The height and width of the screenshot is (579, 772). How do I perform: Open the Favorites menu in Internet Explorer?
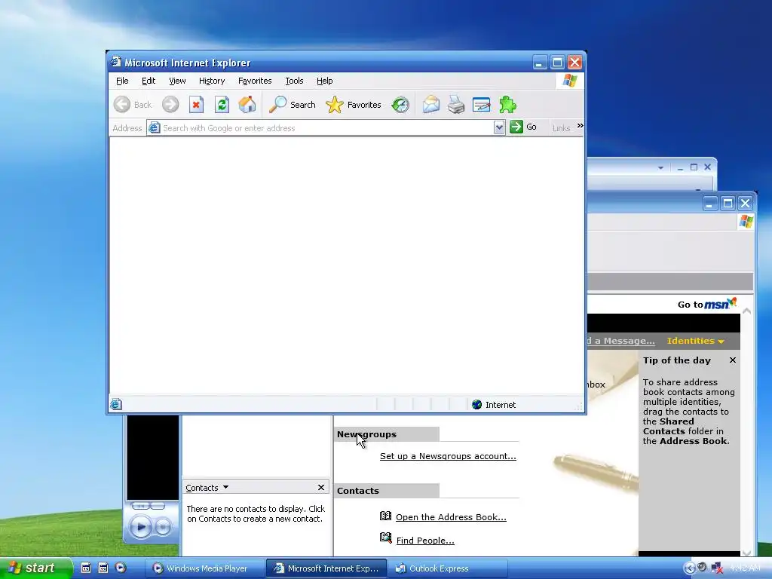pos(255,81)
